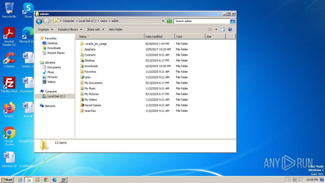Open Firefox desktop shortcut
The height and width of the screenshot is (183, 325).
tap(9, 110)
